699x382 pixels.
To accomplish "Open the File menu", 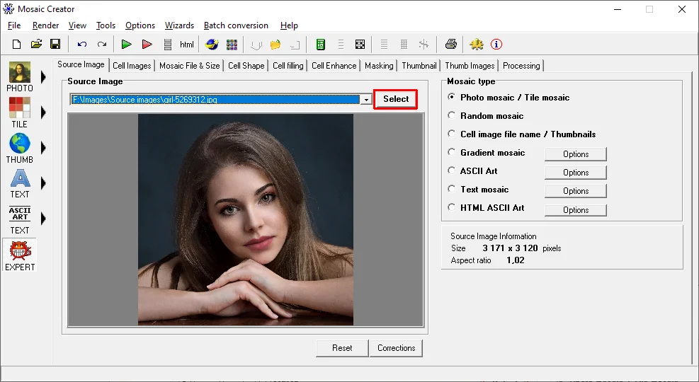I will 14,25.
